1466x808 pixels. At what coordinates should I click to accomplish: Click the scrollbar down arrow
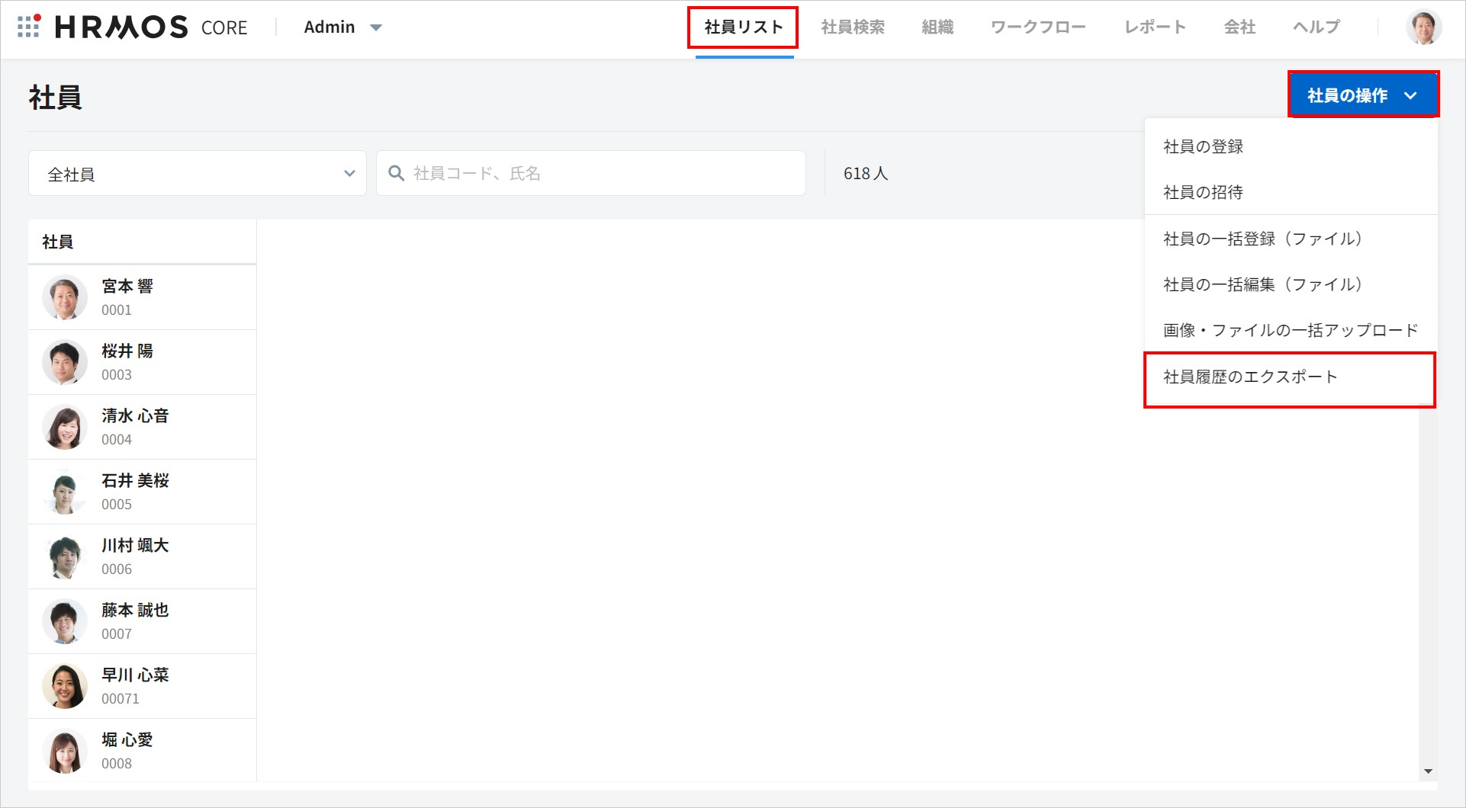(1428, 771)
